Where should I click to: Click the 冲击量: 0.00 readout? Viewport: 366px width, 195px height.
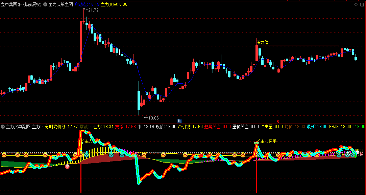(272, 127)
